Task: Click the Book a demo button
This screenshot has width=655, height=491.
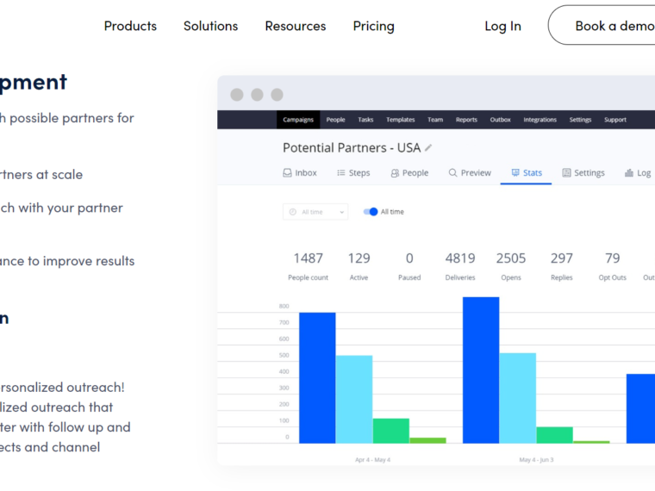Action: point(602,25)
